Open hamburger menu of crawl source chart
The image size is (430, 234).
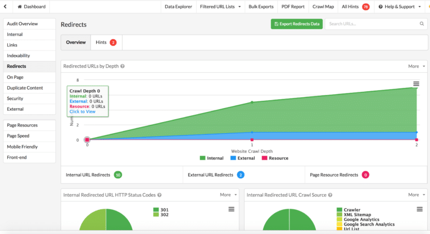419,209
